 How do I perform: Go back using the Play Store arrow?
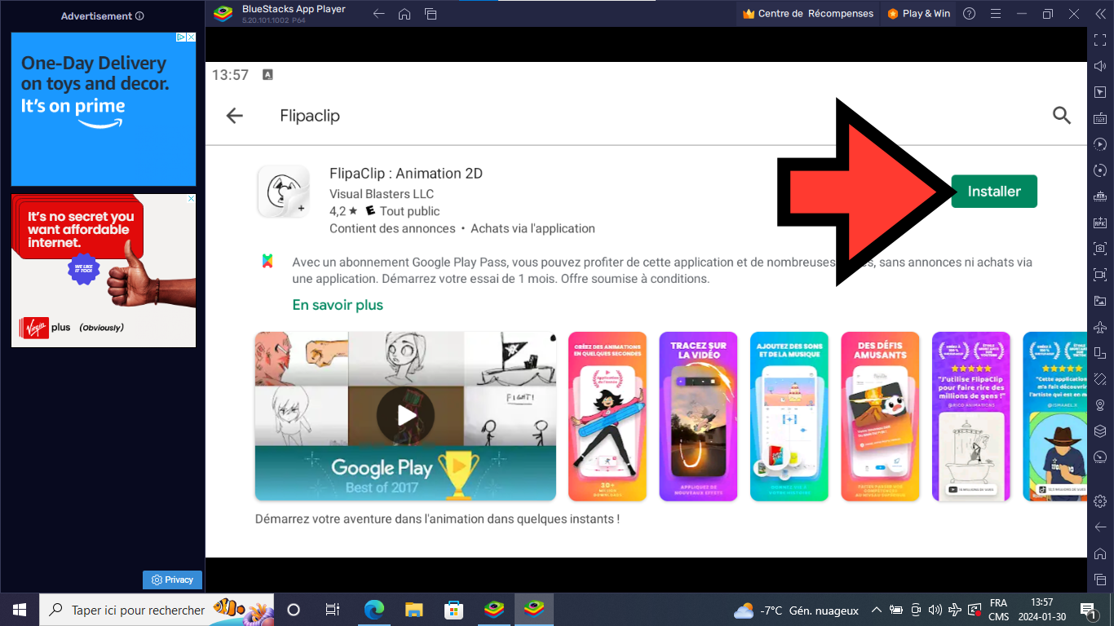(x=235, y=116)
